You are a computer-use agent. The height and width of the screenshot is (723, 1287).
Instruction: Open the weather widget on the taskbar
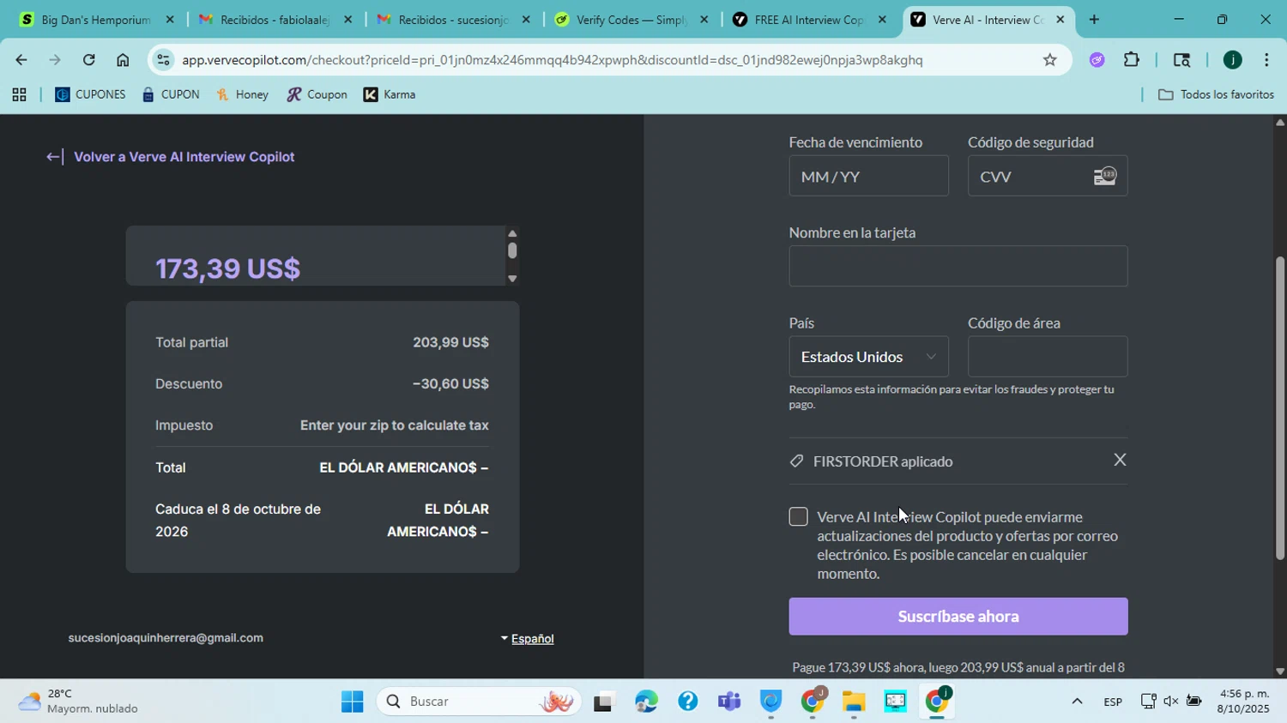(x=77, y=702)
